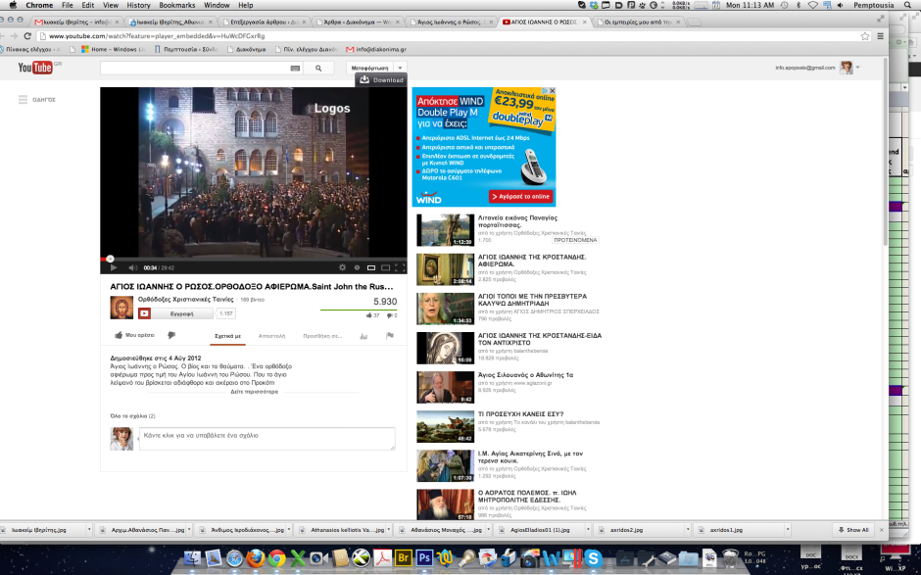
Task: Open the video player settings gear
Action: point(341,267)
